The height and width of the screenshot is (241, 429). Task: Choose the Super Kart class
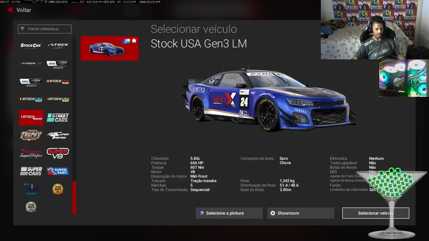pos(58,171)
